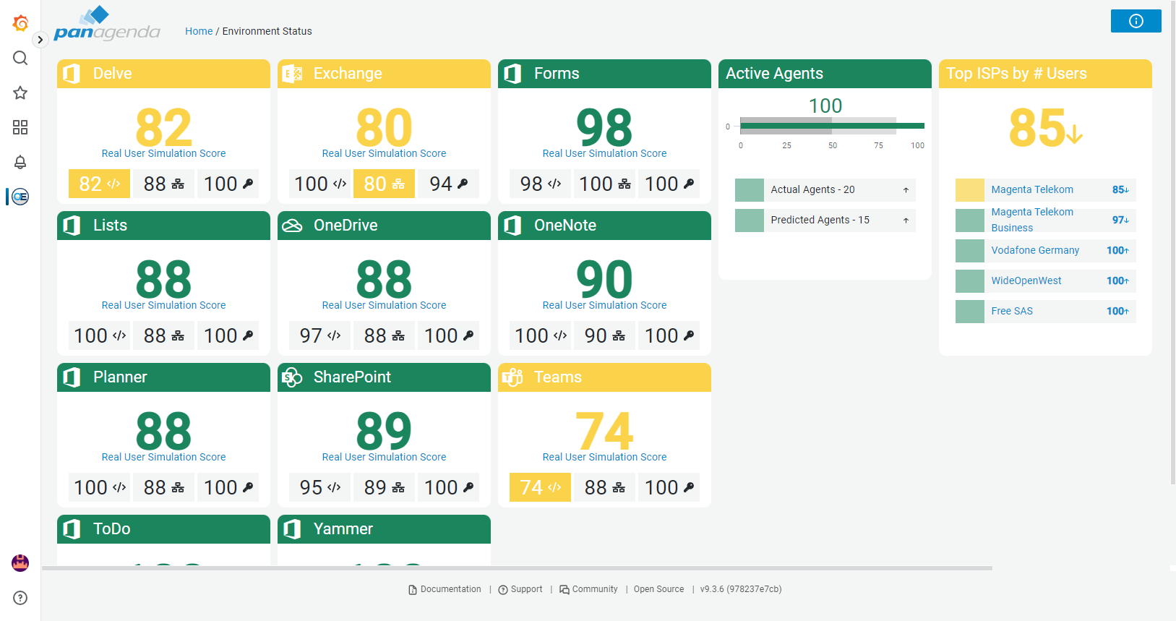Click the Forms score 98
This screenshot has width=1176, height=621.
click(x=604, y=127)
